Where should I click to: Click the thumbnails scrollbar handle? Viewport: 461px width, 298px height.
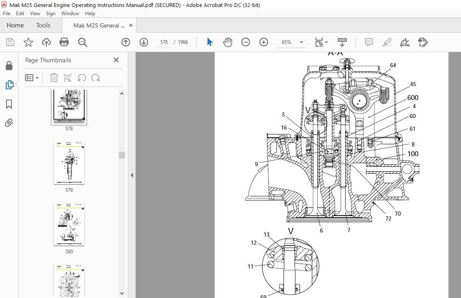pyautogui.click(x=122, y=155)
